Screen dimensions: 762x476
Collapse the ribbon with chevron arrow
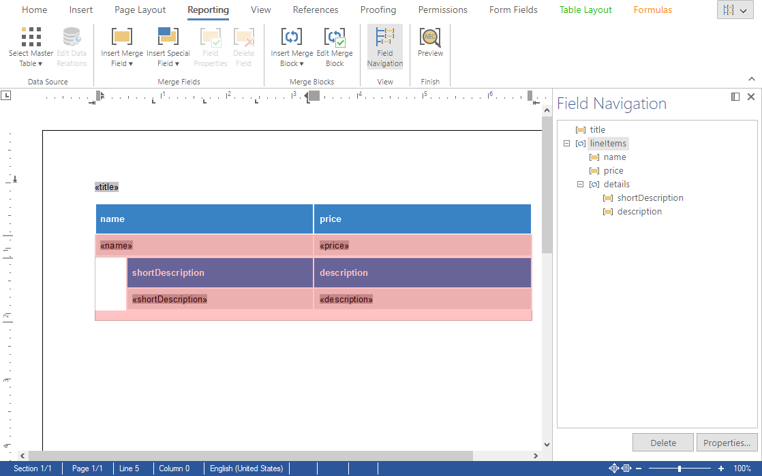point(751,79)
